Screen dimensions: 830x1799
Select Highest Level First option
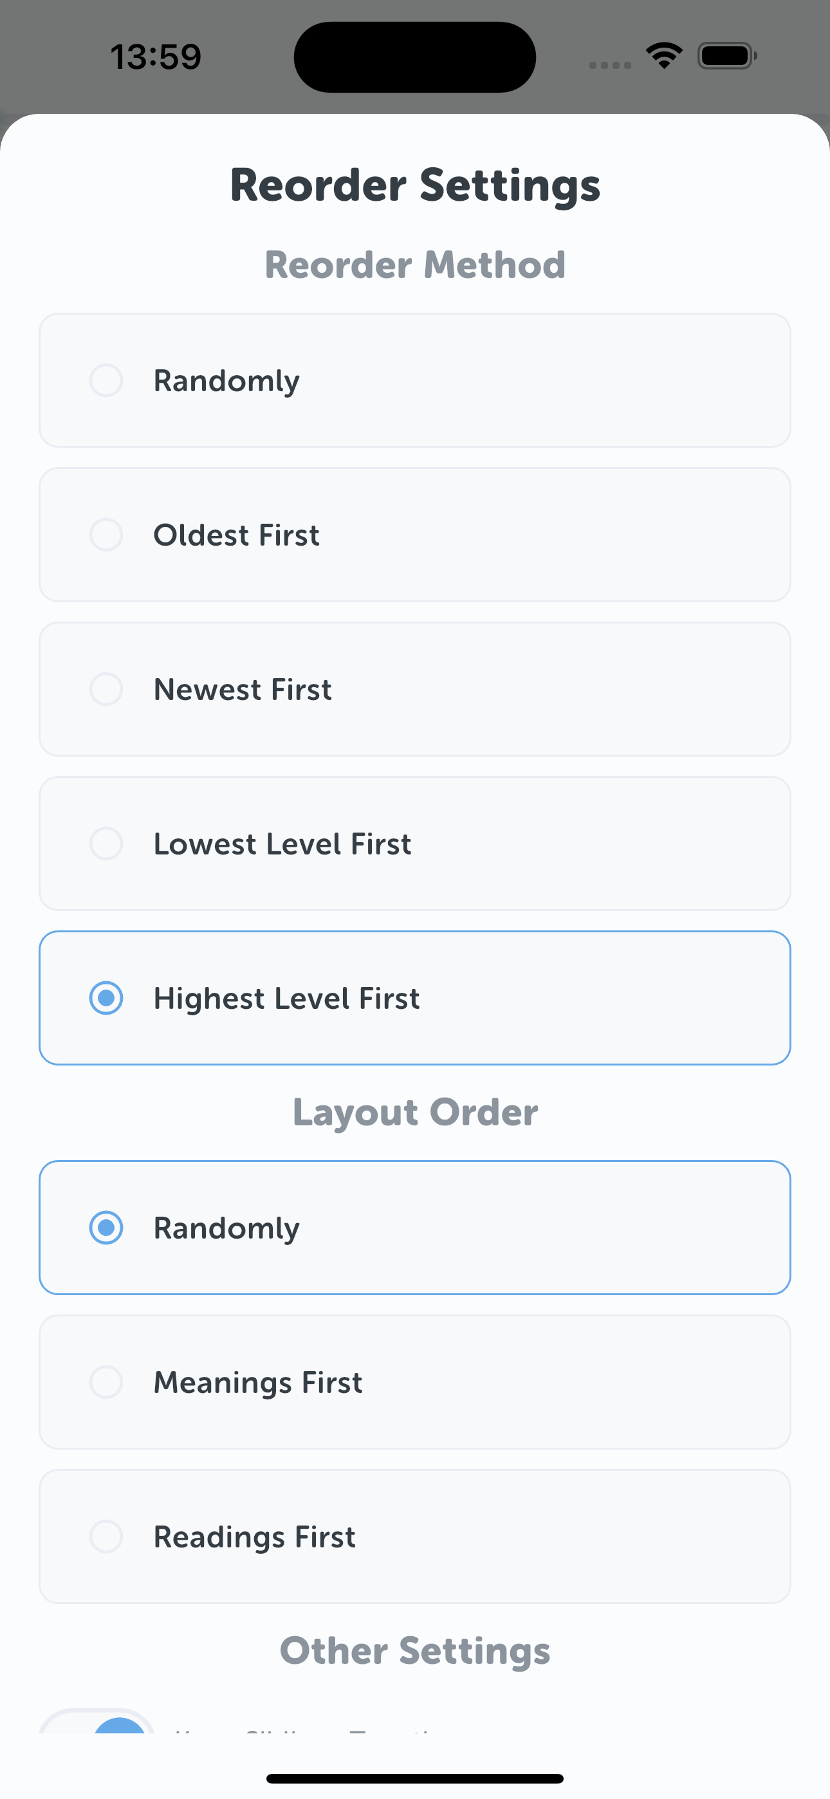[x=106, y=998]
